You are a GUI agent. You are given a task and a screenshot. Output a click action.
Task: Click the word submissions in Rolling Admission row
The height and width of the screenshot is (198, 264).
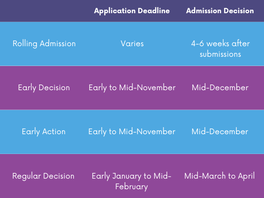point(220,54)
